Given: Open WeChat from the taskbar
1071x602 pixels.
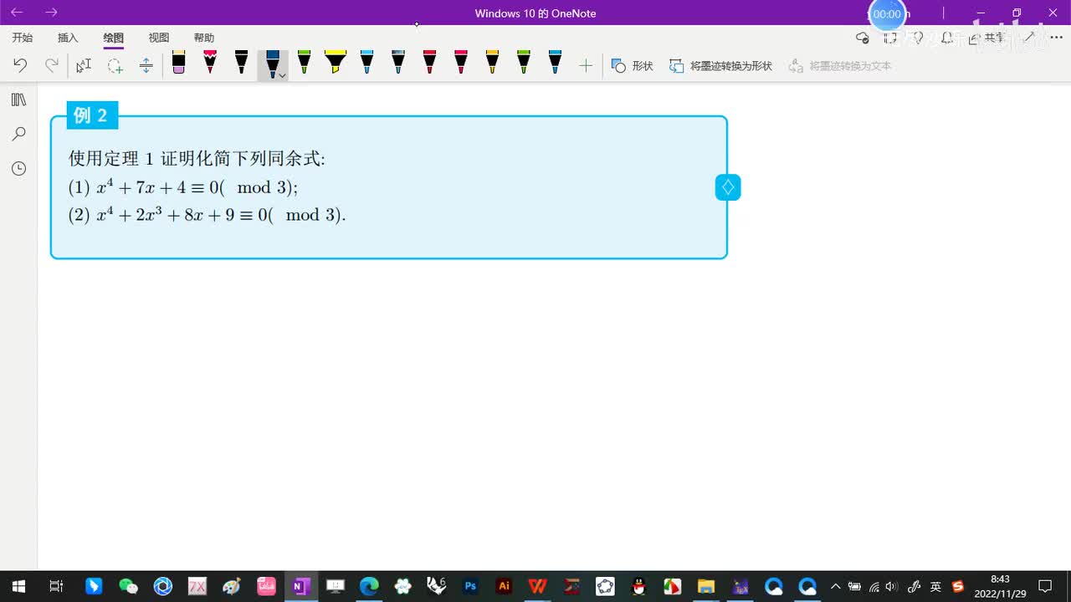Looking at the screenshot, I should tap(128, 586).
